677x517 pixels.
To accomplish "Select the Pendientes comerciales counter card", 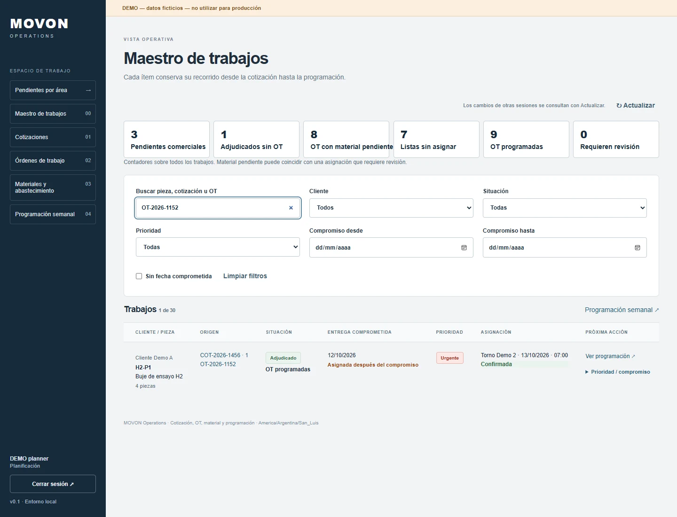I will (166, 139).
